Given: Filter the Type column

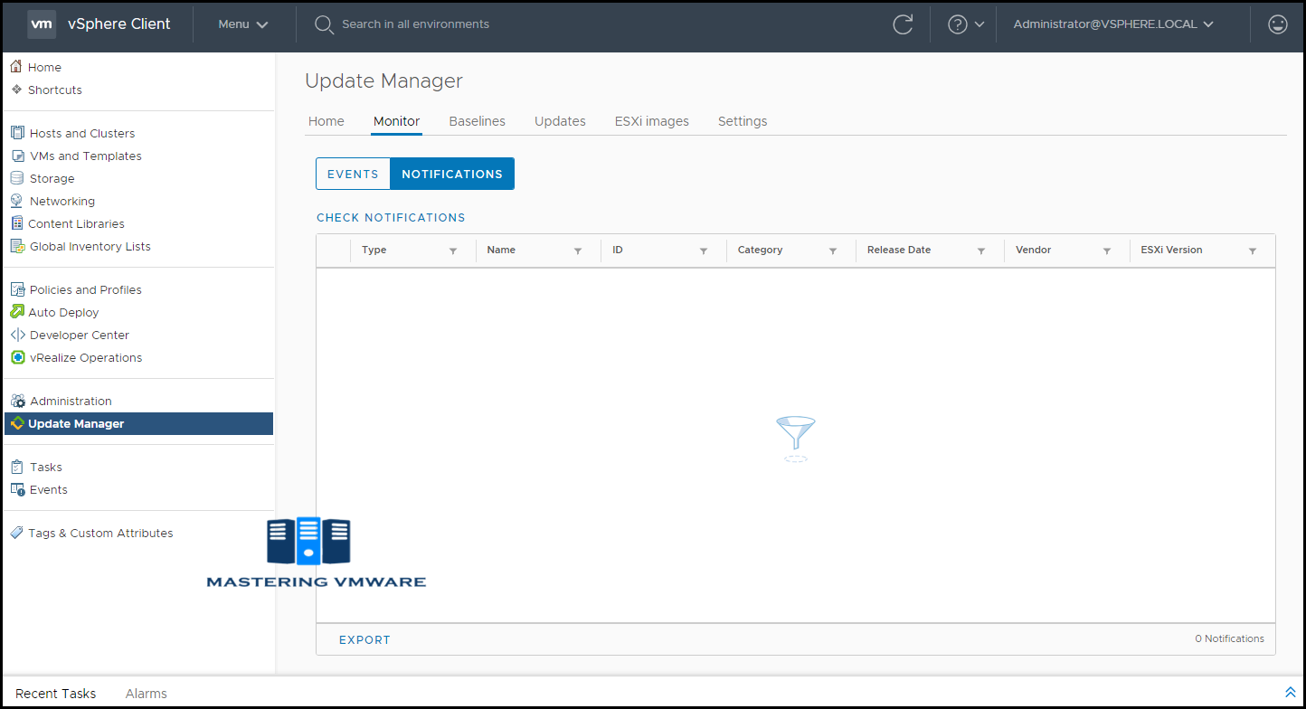Looking at the screenshot, I should point(453,251).
